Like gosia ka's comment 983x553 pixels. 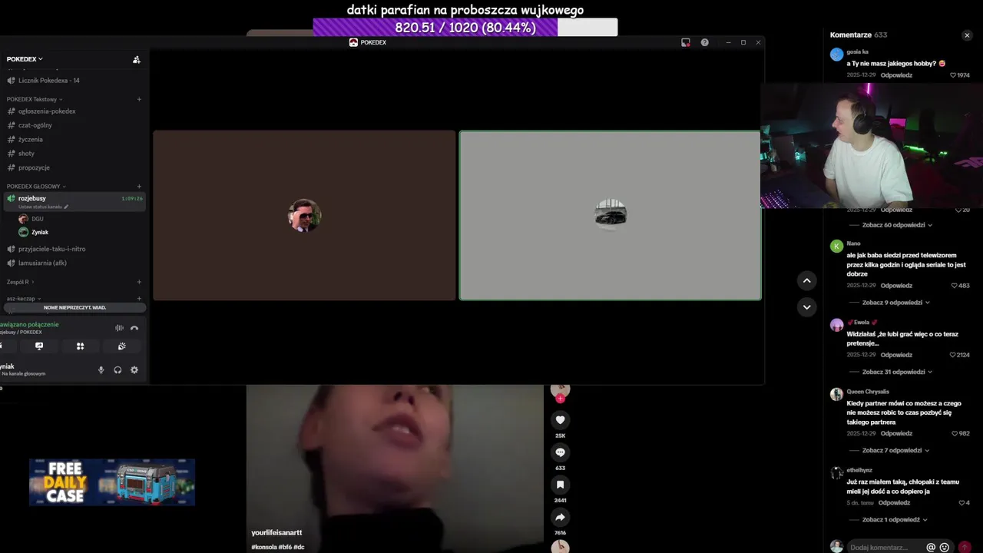(x=953, y=75)
